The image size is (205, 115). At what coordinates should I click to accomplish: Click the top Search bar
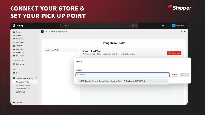pyautogui.click(x=99, y=25)
